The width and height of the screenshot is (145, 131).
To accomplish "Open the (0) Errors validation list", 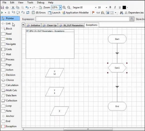I will pyautogui.click(x=39, y=13).
